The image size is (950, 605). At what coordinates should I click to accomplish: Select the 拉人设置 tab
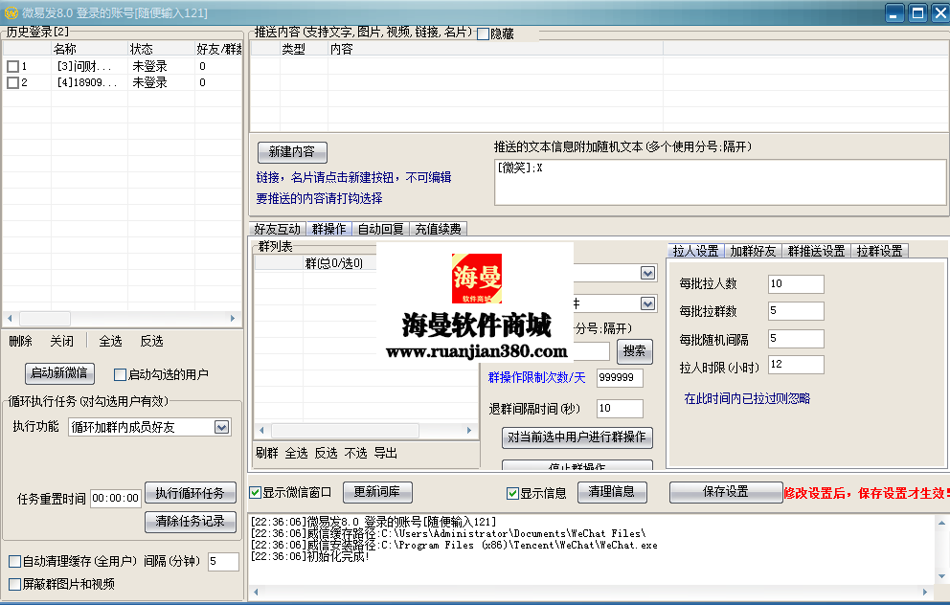695,251
